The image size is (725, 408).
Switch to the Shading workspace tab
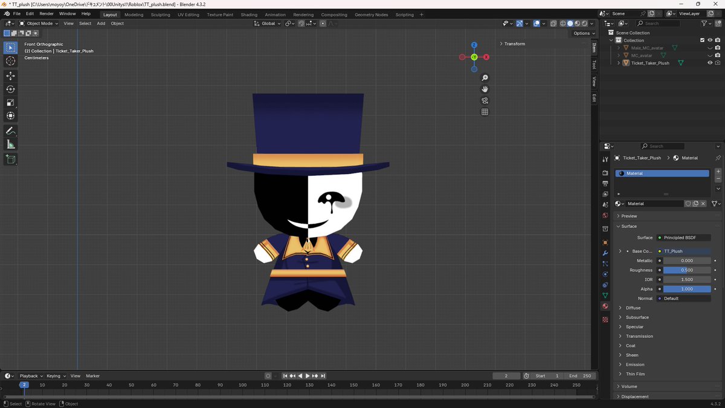coord(249,15)
